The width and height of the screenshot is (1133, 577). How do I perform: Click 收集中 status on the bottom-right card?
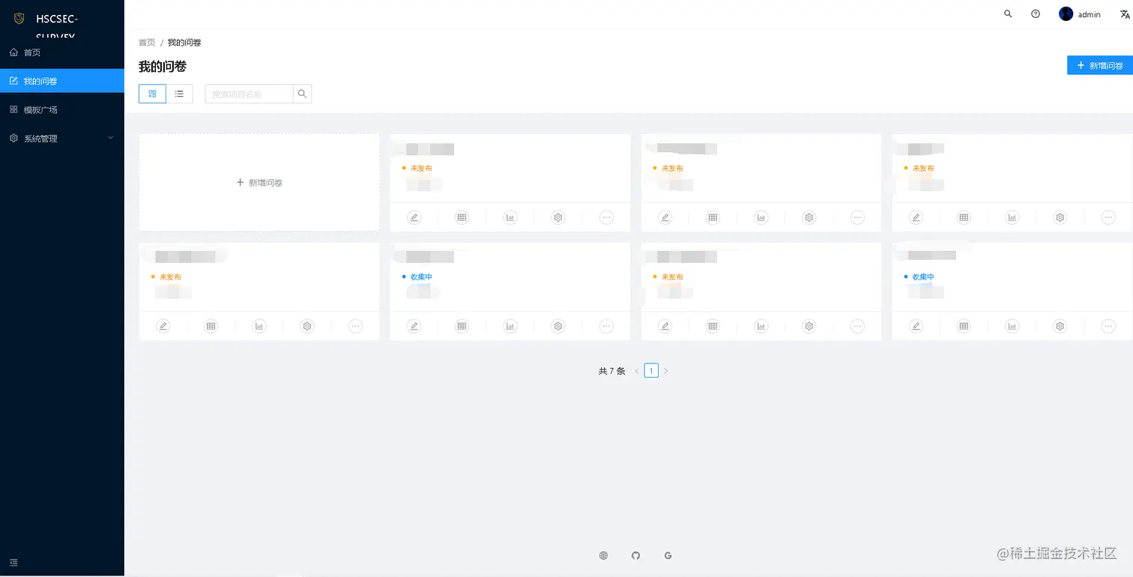(x=923, y=277)
